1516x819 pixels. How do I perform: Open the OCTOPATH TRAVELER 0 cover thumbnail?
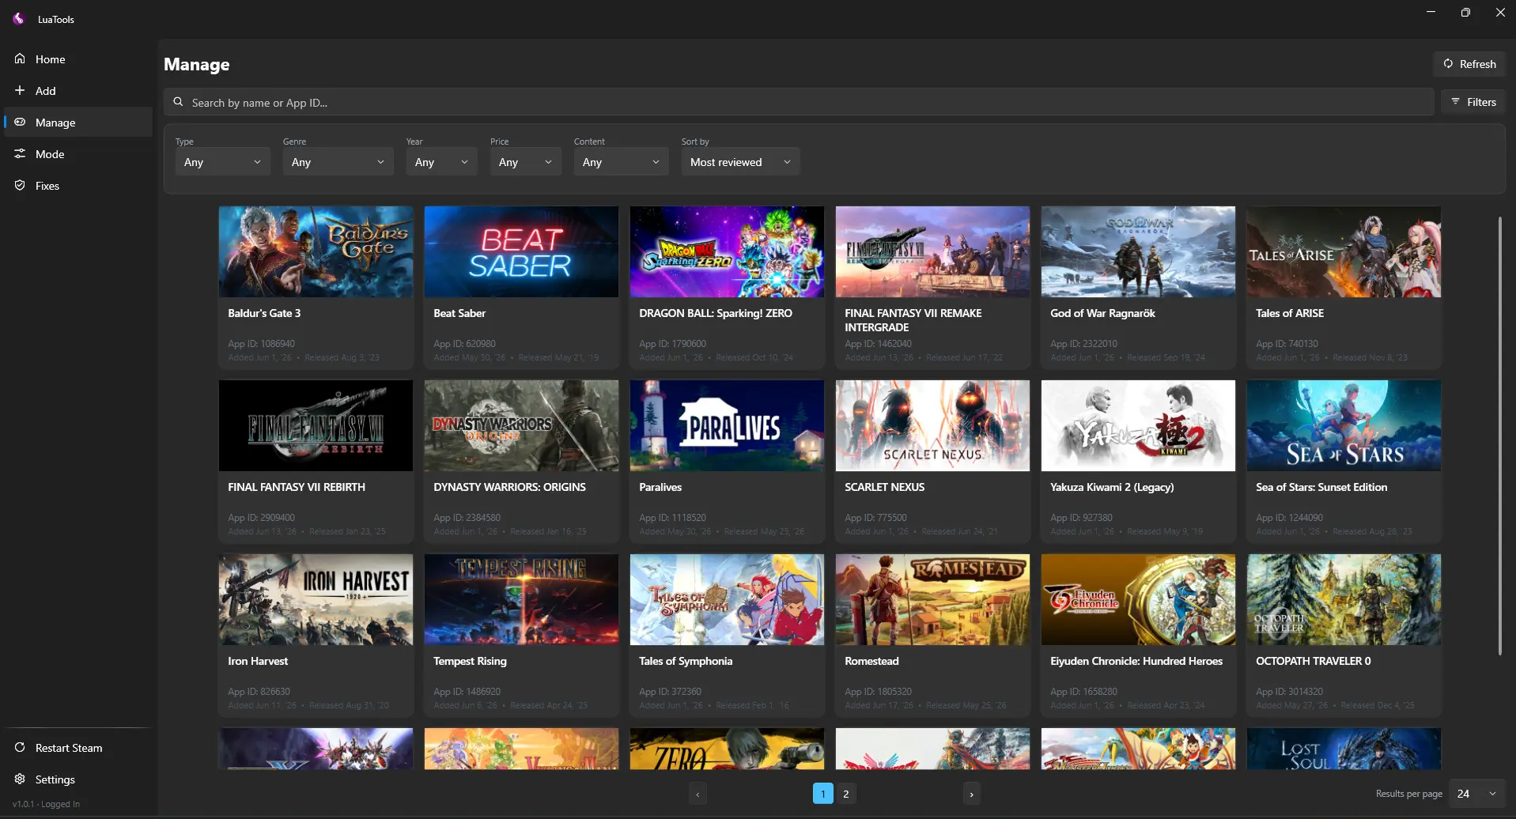[1344, 600]
